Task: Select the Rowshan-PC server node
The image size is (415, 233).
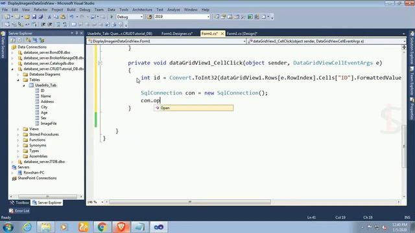Action: (34, 173)
